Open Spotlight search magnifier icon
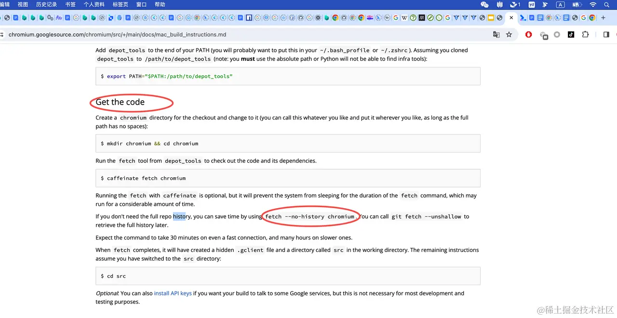 pos(607,4)
